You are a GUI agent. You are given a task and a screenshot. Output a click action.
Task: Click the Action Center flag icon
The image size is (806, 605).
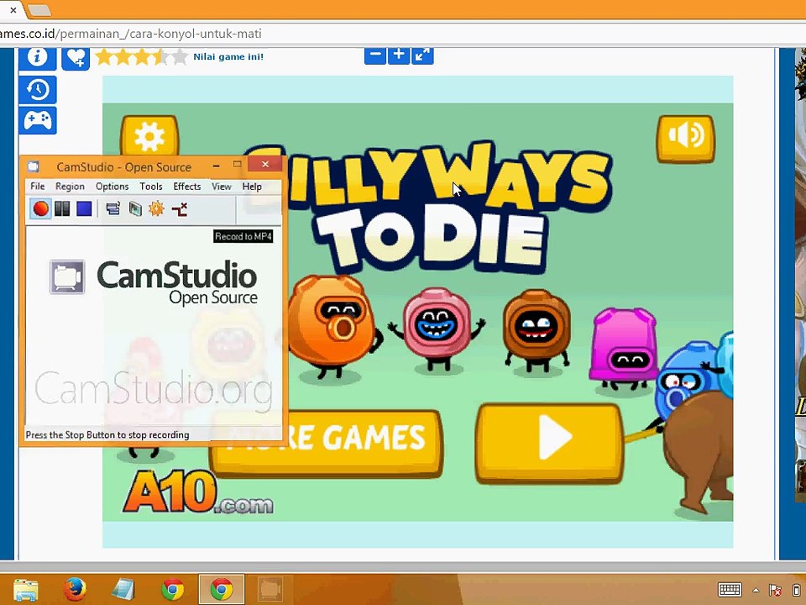click(775, 590)
